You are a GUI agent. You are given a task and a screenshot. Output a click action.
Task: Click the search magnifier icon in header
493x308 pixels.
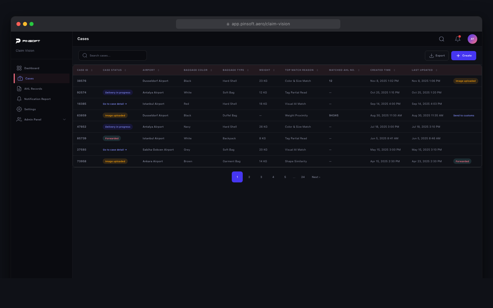pos(442,39)
